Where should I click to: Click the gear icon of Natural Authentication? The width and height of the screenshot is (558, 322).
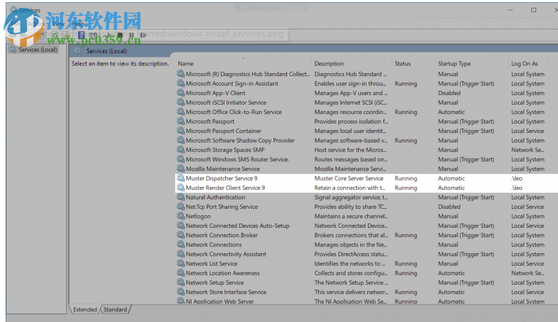click(180, 198)
